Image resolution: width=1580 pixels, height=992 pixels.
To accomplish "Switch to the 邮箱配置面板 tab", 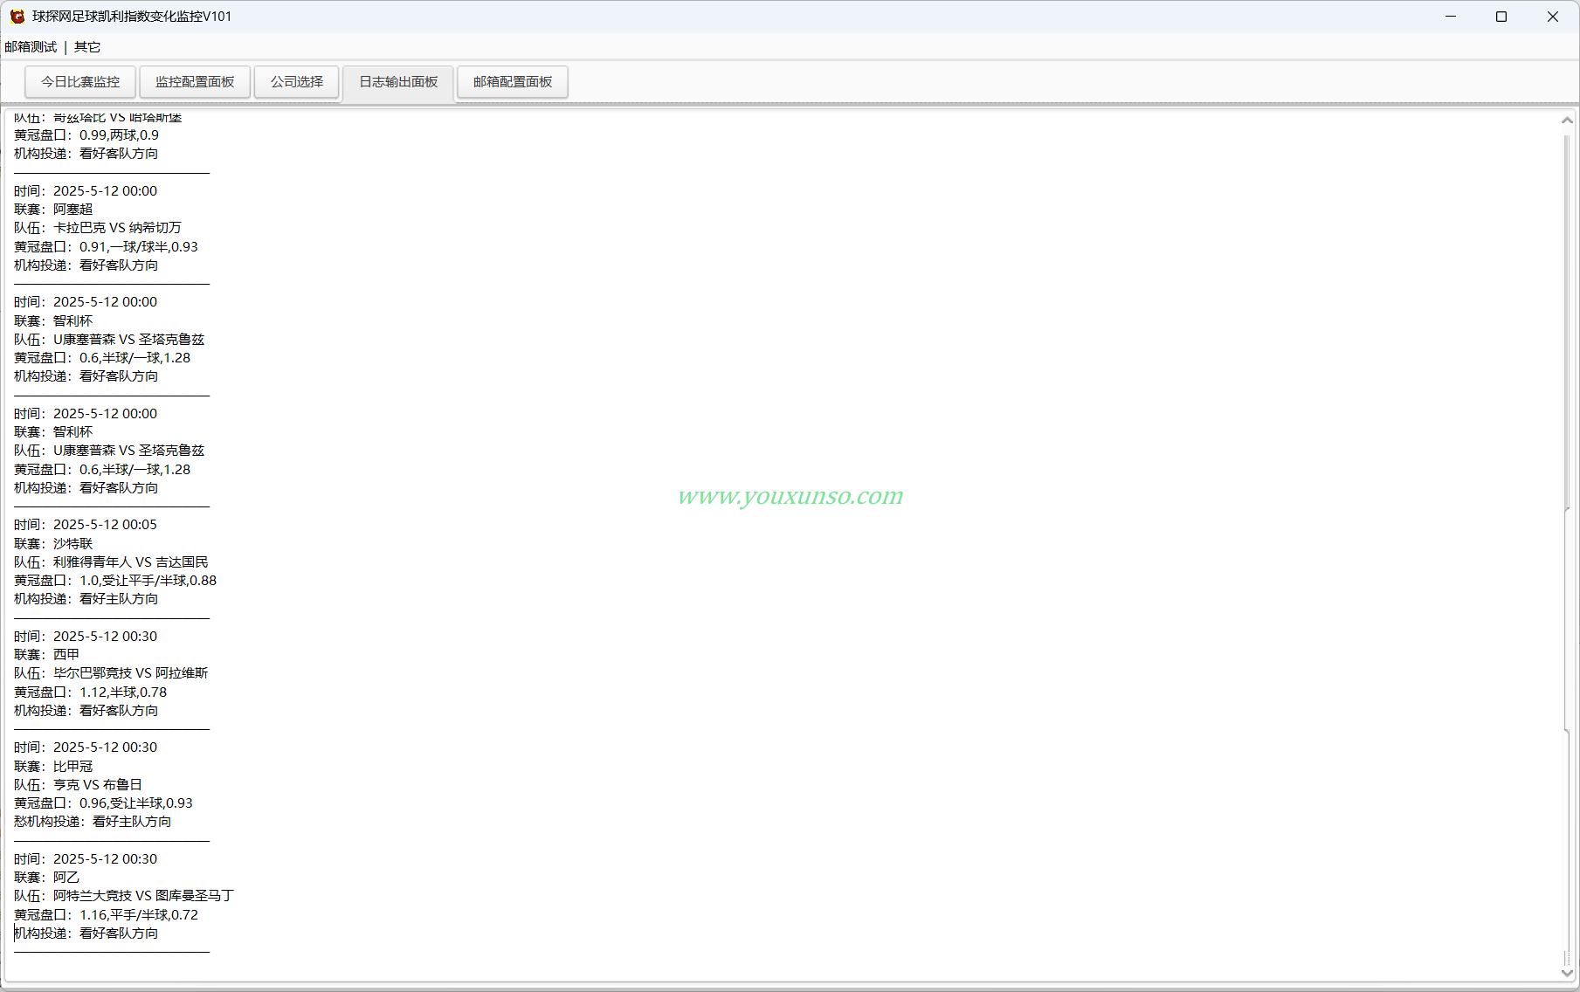I will (x=513, y=82).
